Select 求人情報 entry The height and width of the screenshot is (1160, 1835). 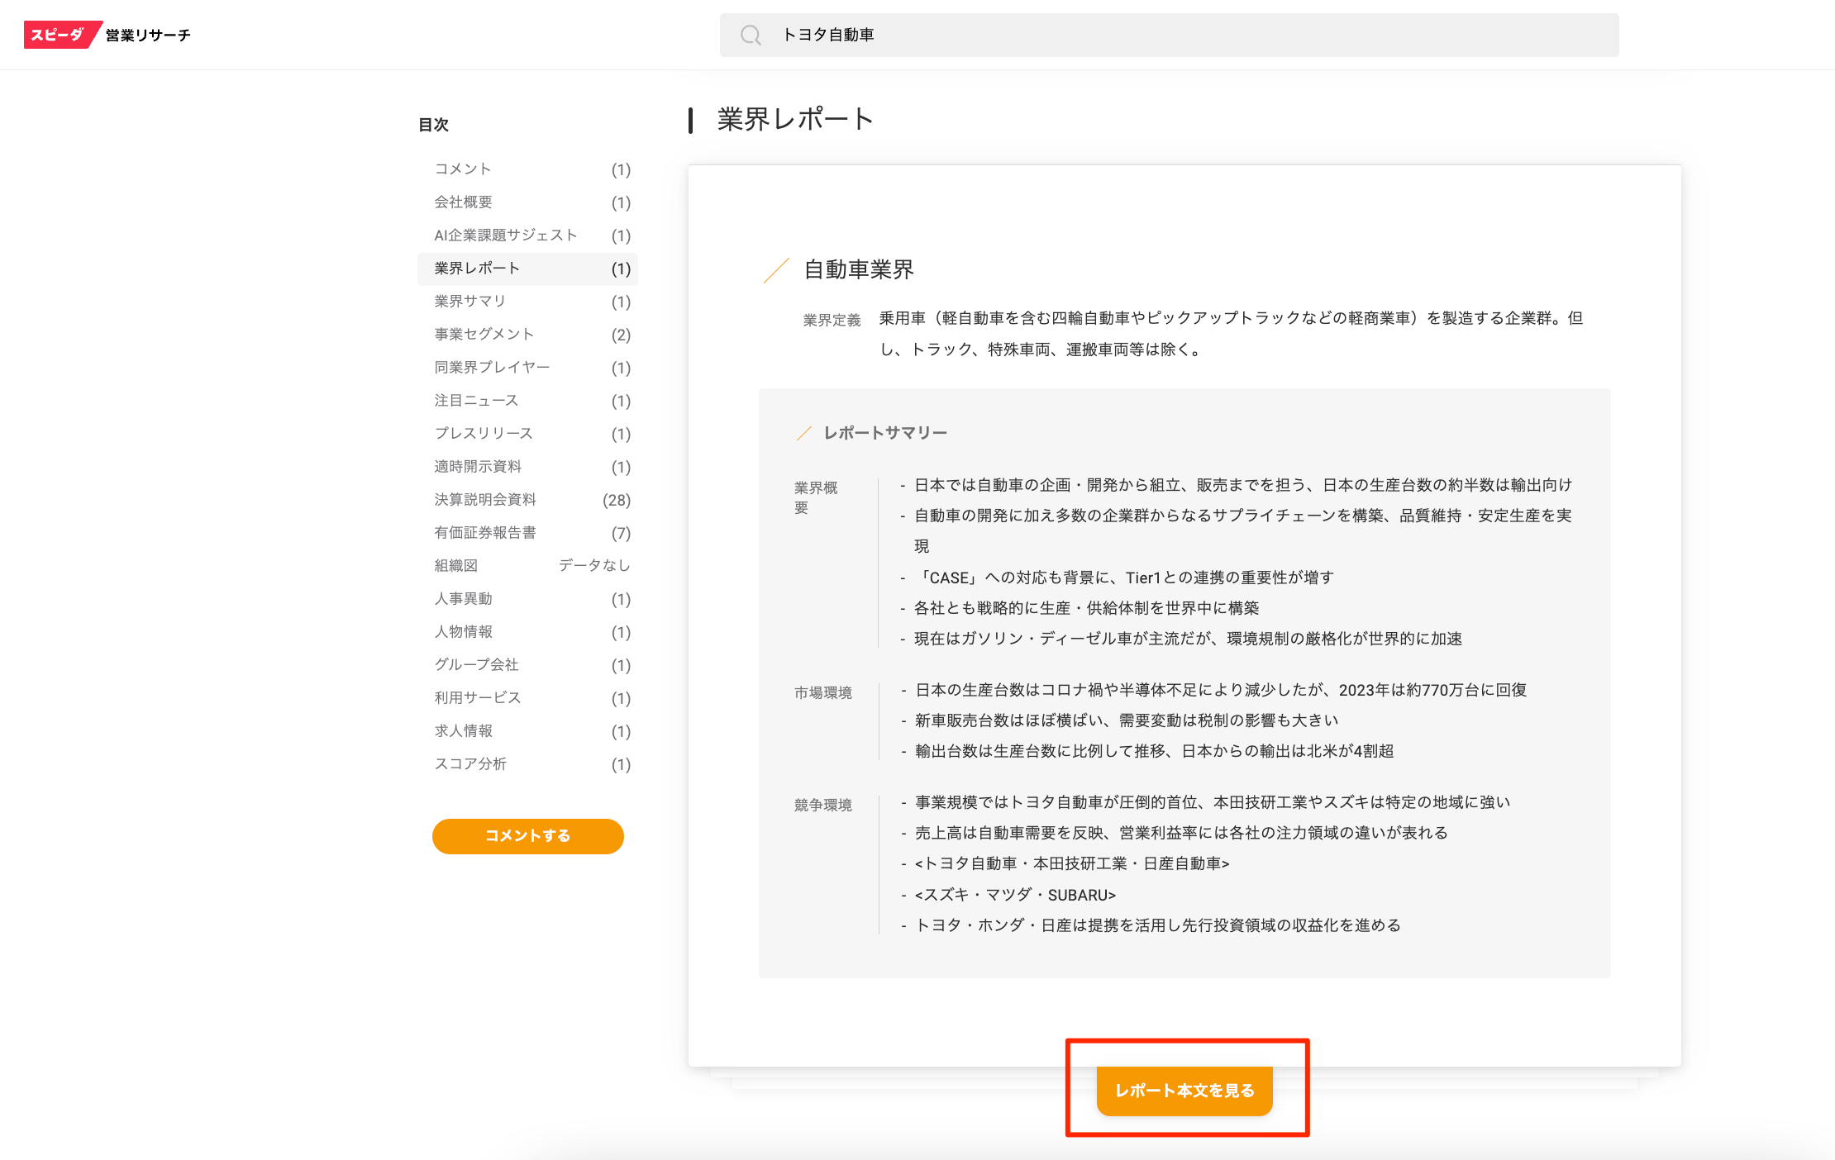point(463,731)
